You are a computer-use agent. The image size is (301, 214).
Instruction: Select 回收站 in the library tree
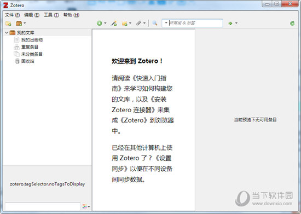pyautogui.click(x=28, y=61)
